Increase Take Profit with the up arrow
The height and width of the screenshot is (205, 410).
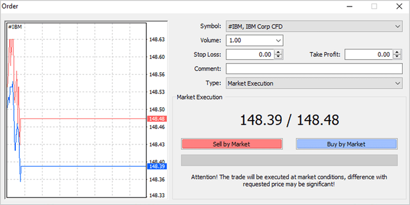(397, 52)
